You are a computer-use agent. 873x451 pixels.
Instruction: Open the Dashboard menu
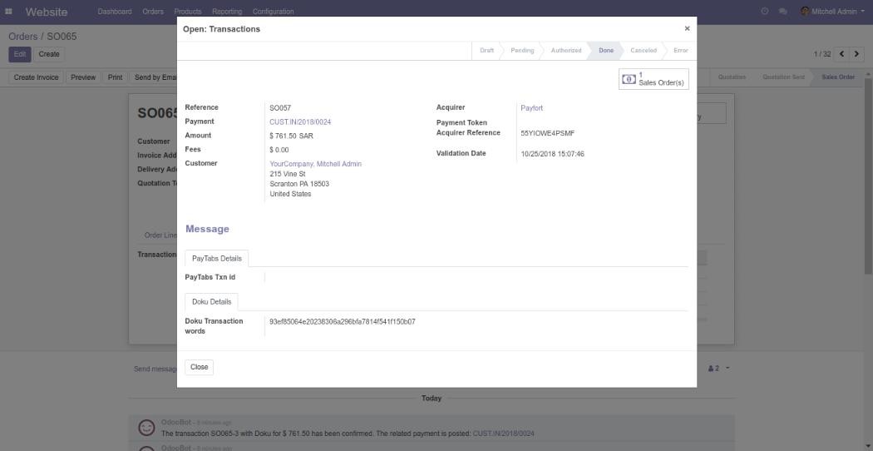coord(115,11)
